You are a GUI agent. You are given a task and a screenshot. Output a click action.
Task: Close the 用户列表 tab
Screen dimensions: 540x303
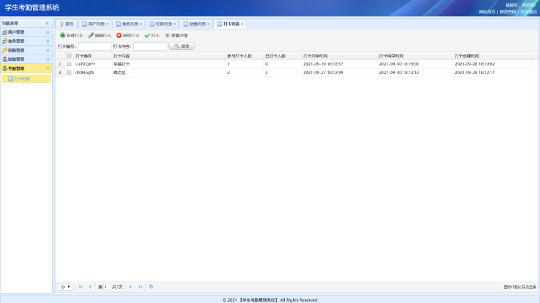[x=107, y=24]
